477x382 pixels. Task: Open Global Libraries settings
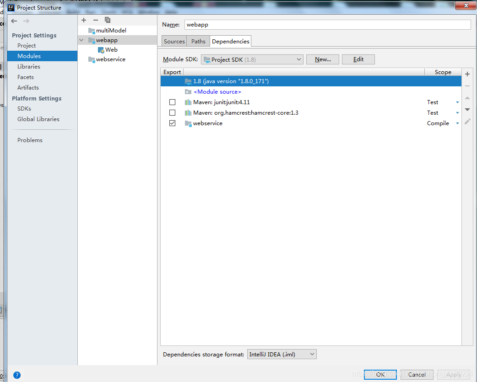[38, 119]
